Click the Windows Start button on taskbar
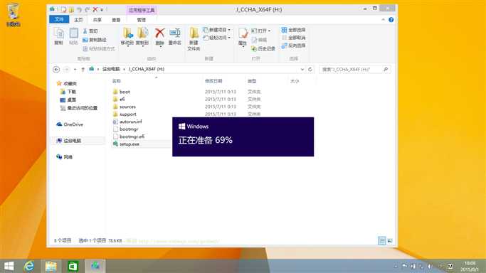 (9, 266)
